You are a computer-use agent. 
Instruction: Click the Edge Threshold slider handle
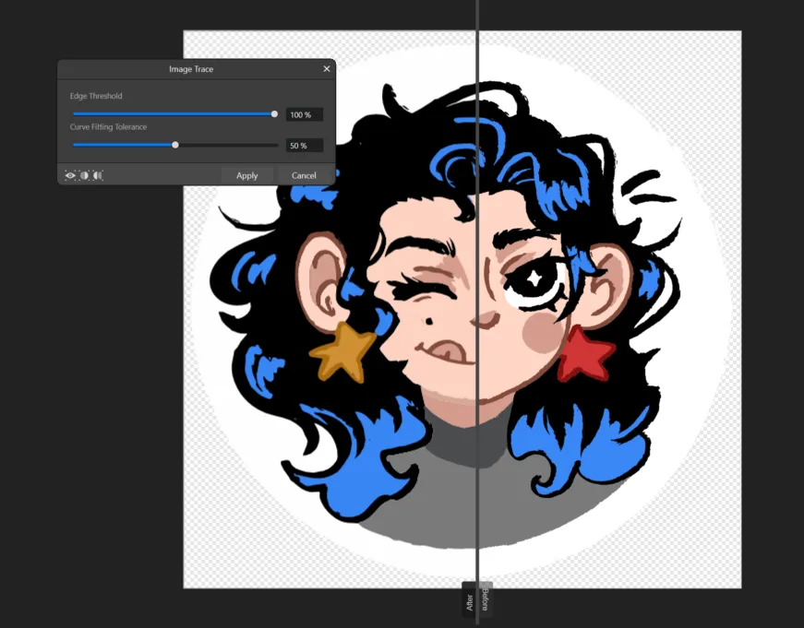[274, 113]
